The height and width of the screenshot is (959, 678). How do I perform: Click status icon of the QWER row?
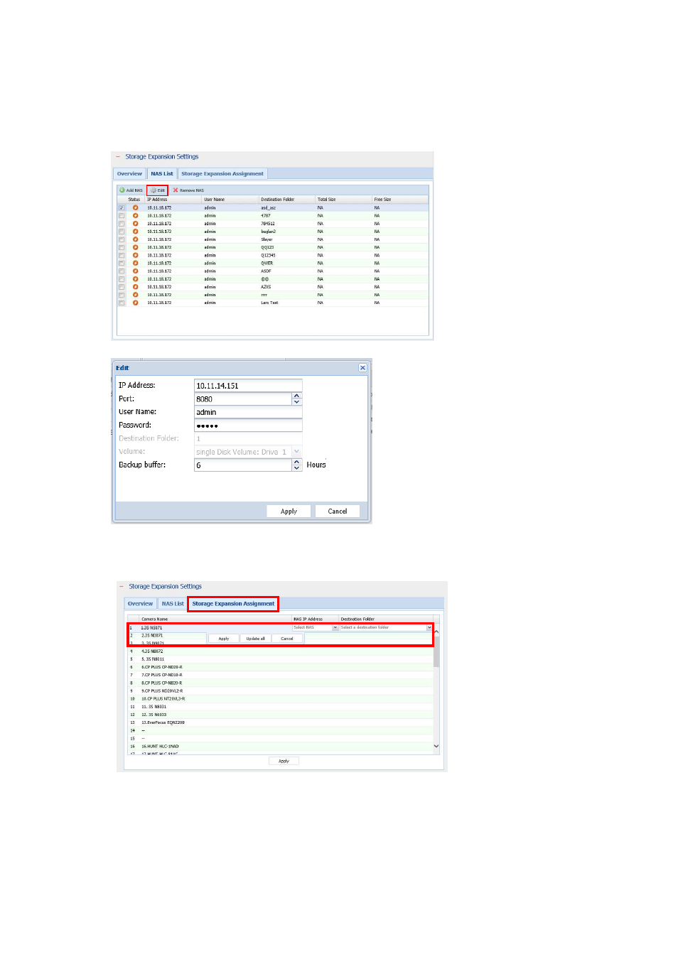pos(136,263)
